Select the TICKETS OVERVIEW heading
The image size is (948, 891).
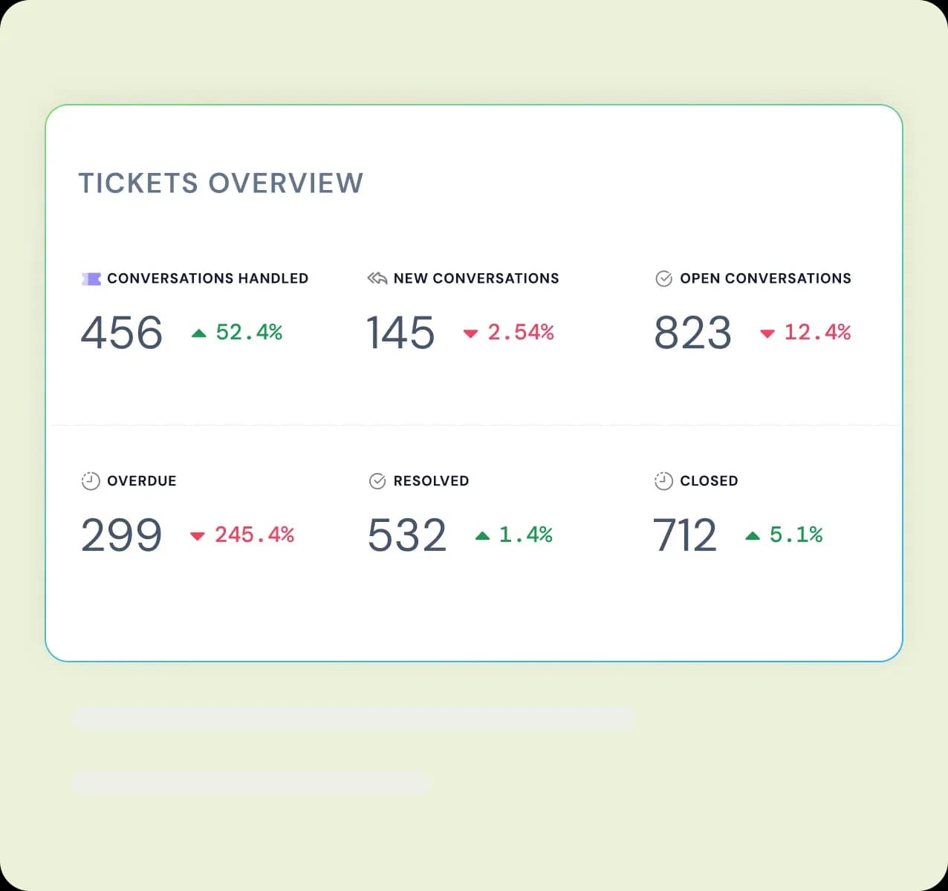pos(221,183)
